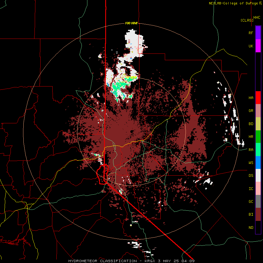Click the Hydrometeor Classification KRGX timestamp caption

[x=131, y=261]
